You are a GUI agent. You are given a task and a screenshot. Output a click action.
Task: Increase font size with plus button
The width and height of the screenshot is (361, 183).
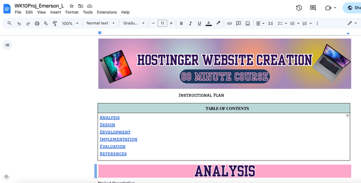(171, 23)
